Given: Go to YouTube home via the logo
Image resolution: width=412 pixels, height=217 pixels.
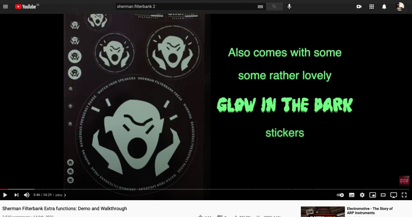Looking at the screenshot, I should [x=25, y=7].
